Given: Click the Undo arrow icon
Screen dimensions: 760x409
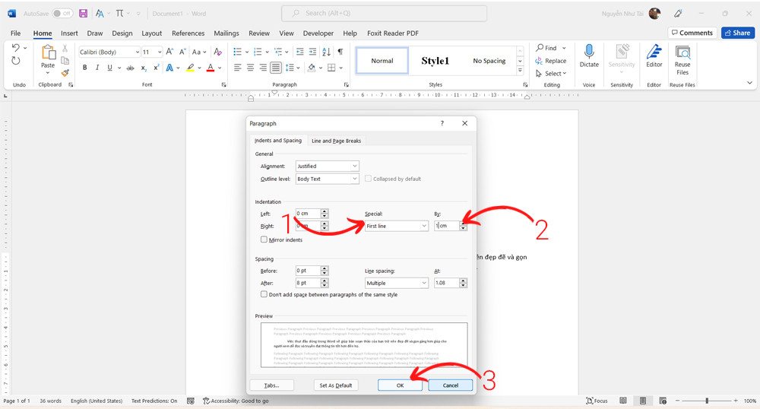Looking at the screenshot, I should click(x=15, y=48).
